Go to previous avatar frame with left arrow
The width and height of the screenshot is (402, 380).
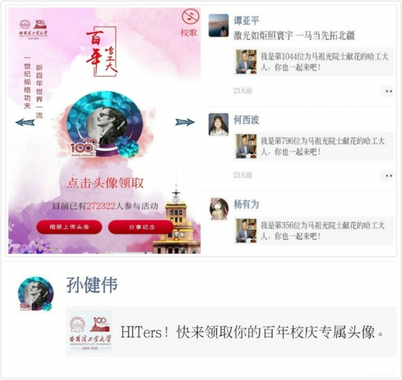tap(25, 122)
